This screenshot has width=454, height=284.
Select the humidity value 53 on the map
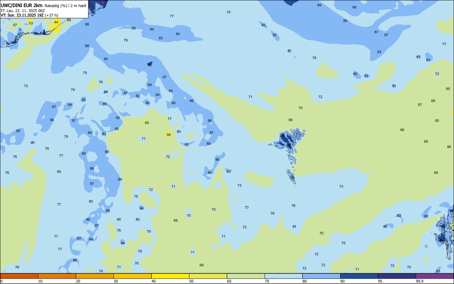[x=31, y=23]
